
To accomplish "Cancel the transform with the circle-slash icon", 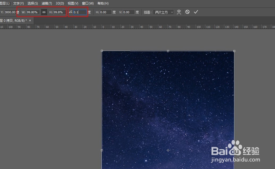I will coord(187,12).
